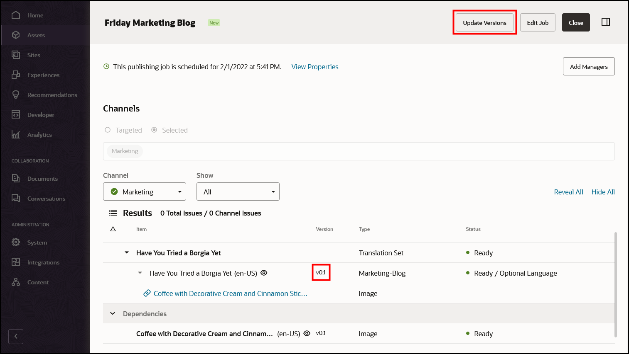The height and width of the screenshot is (354, 629).
Task: Preview Have You Tried a Borgia Yet (en-US)
Action: click(264, 273)
